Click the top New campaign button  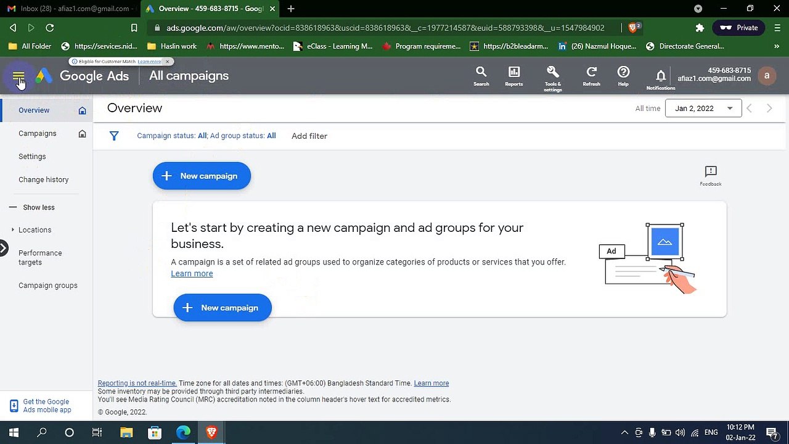202,176
